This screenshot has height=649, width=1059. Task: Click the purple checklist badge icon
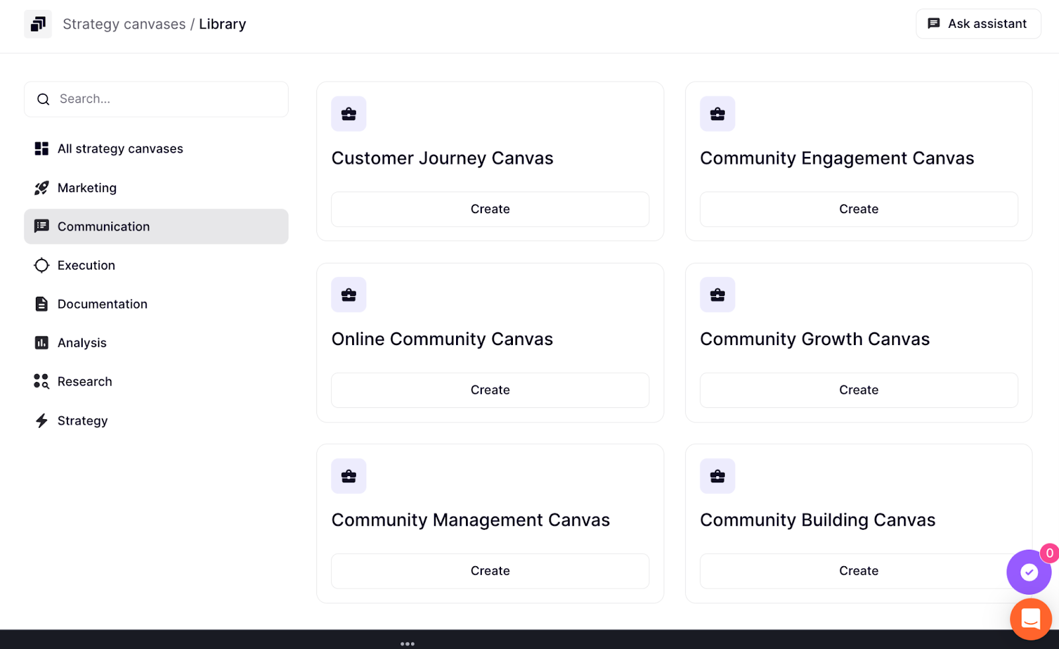click(x=1029, y=572)
